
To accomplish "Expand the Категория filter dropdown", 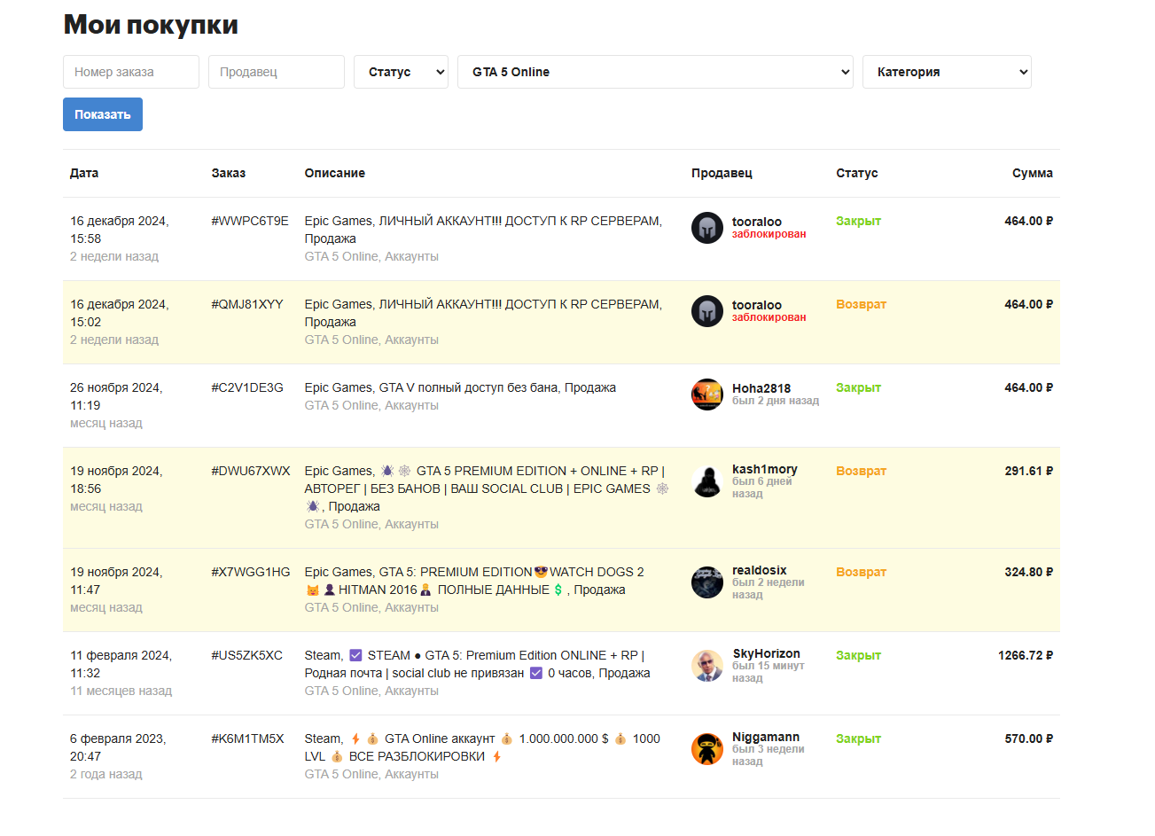I will (x=947, y=72).
